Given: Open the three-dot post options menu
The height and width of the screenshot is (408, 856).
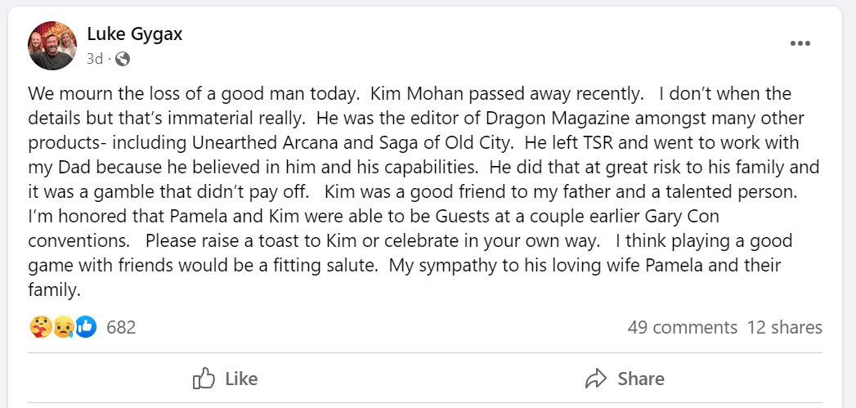Looking at the screenshot, I should click(x=800, y=44).
